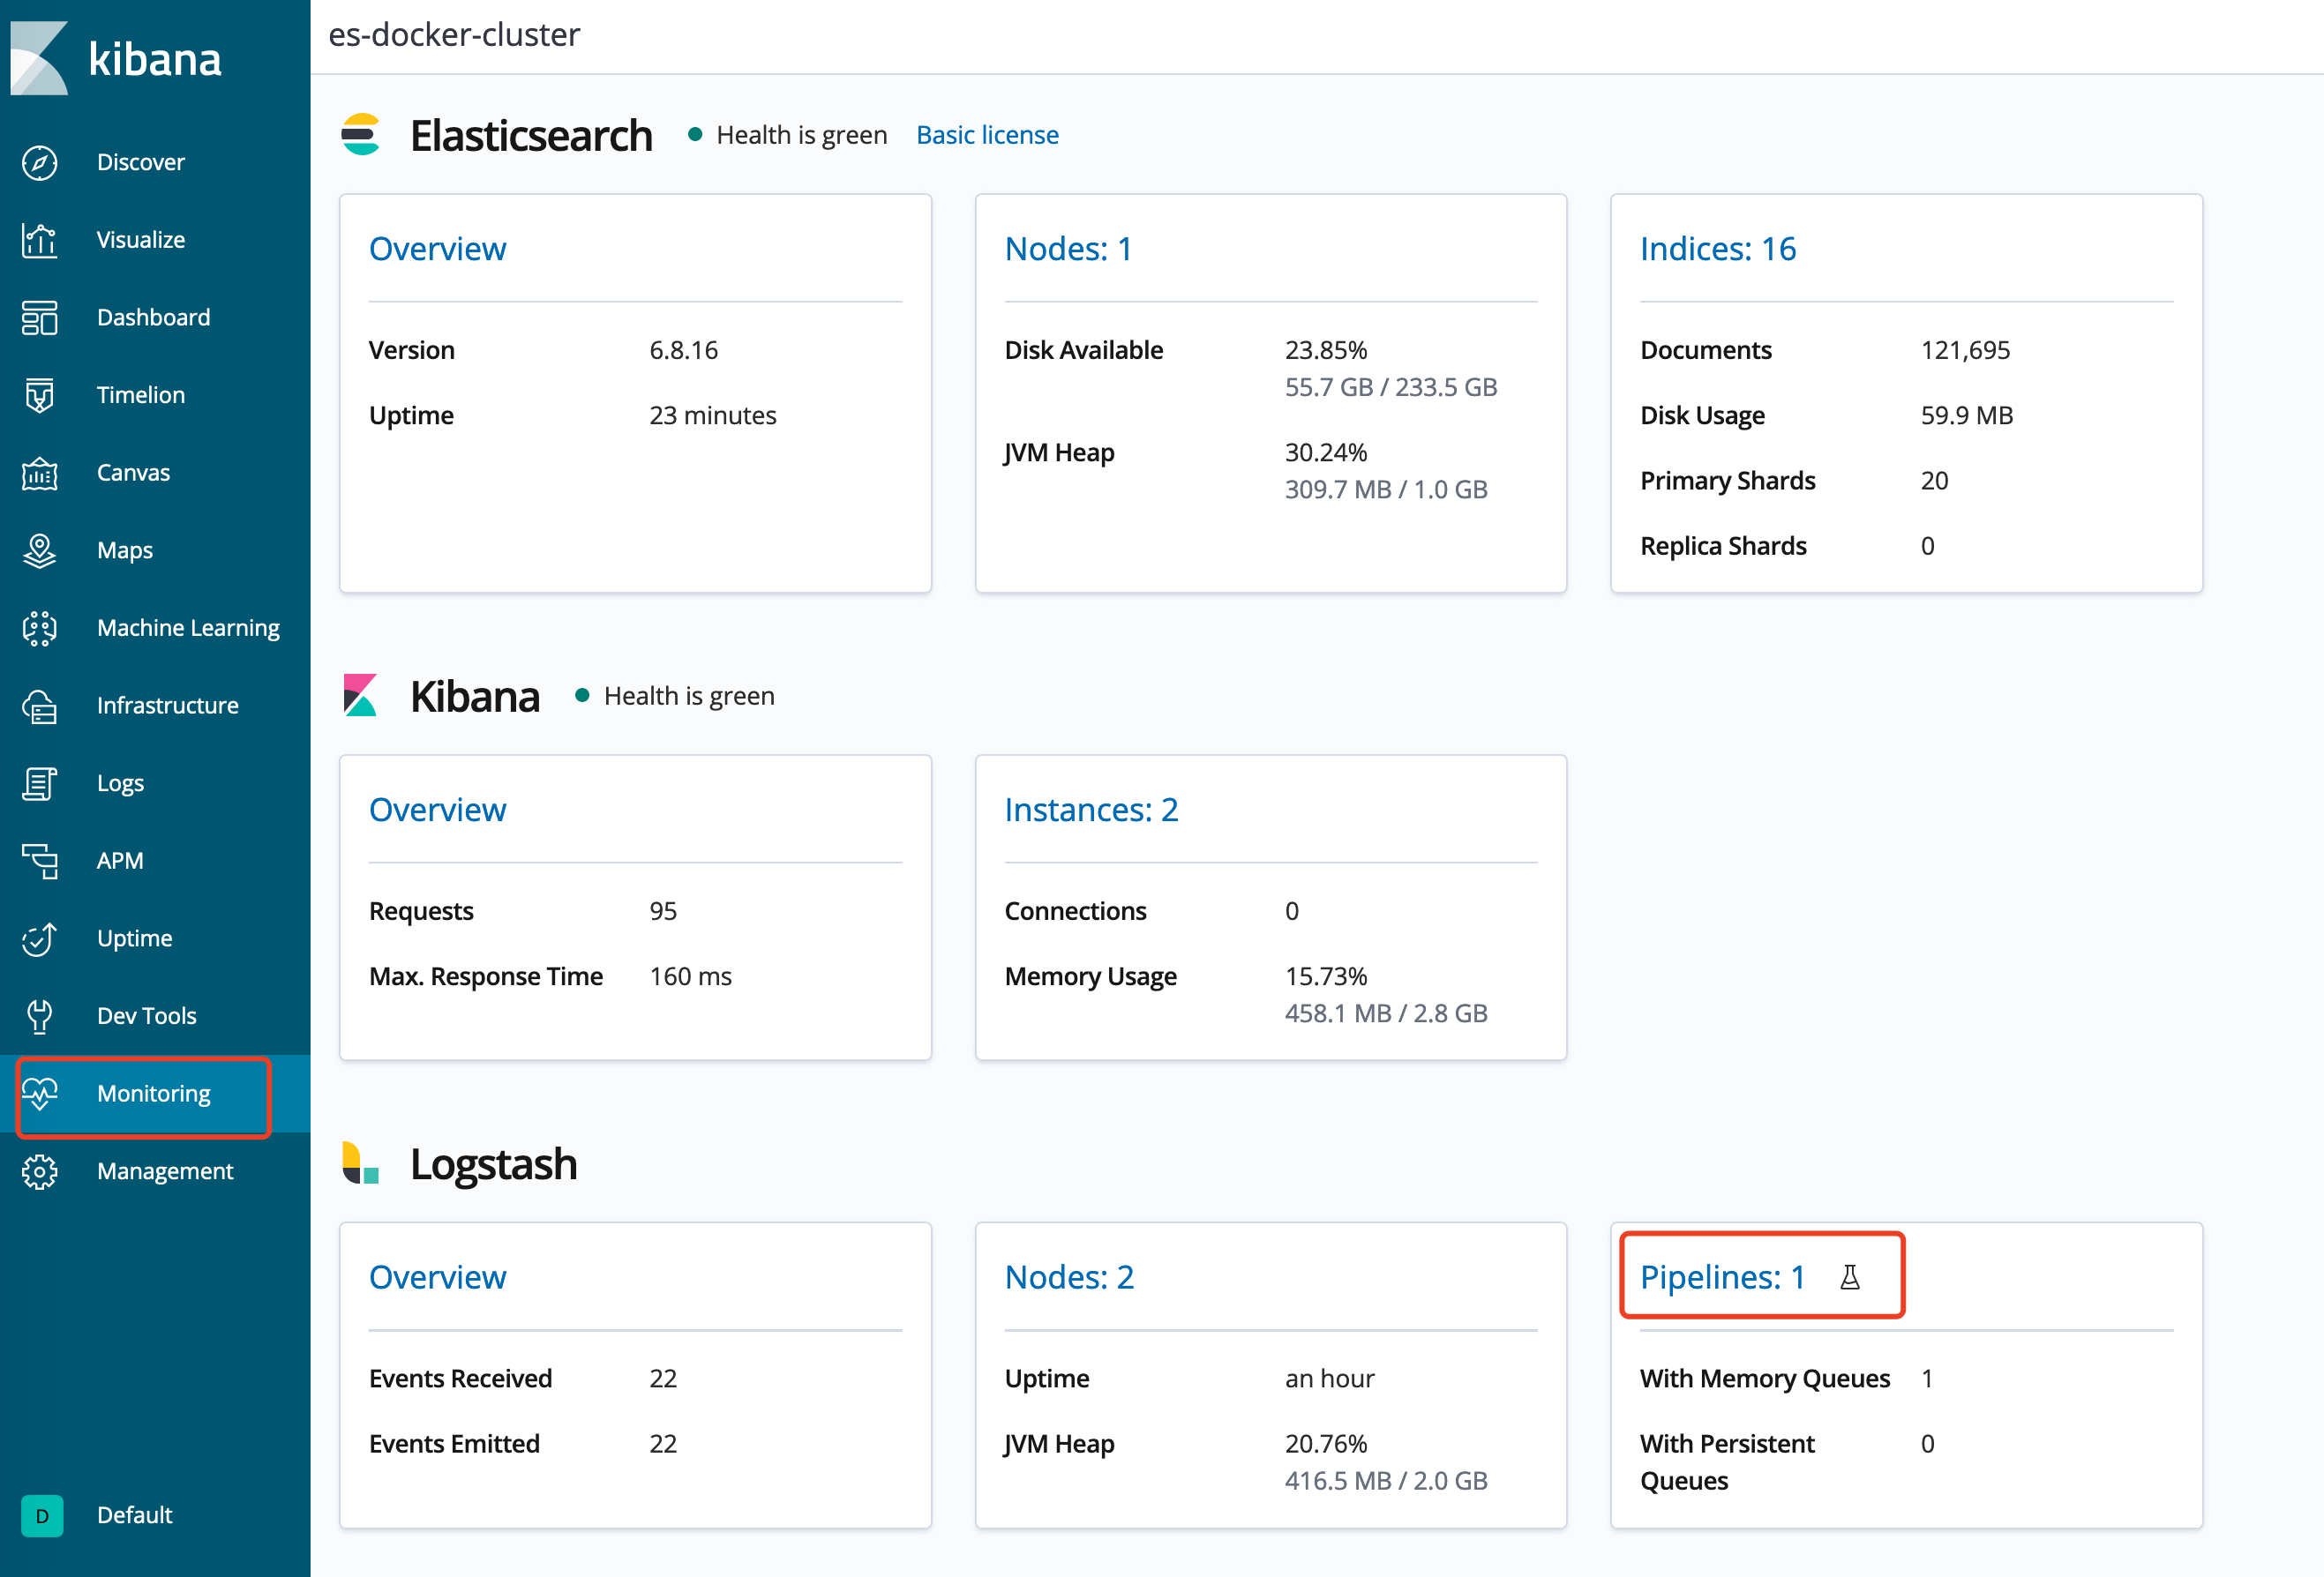Click the Logs document icon
The width and height of the screenshot is (2324, 1577).
pos(40,783)
